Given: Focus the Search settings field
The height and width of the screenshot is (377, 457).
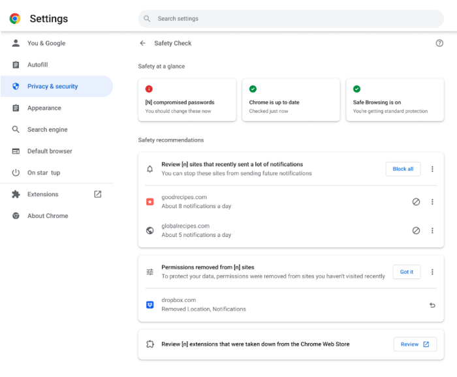Looking at the screenshot, I should click(291, 19).
